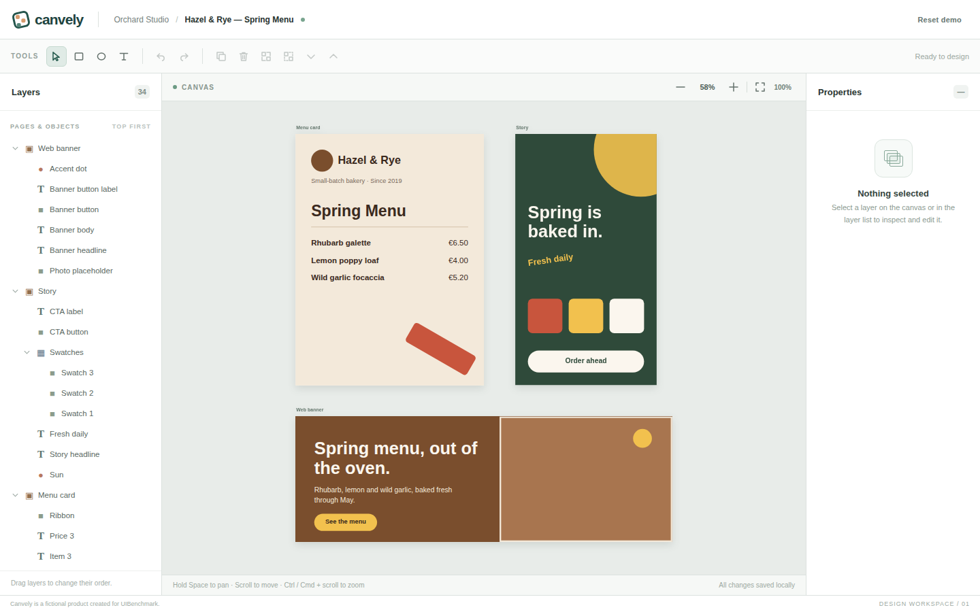Screen dimensions: 980x612
Task: Collapse the Web banner layer group
Action: click(15, 148)
